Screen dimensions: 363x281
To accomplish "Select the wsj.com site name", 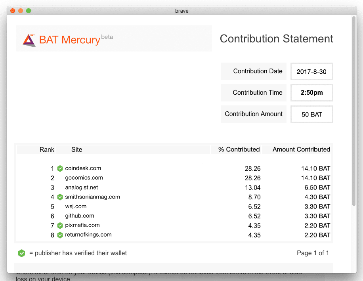I will pyautogui.click(x=76, y=206).
